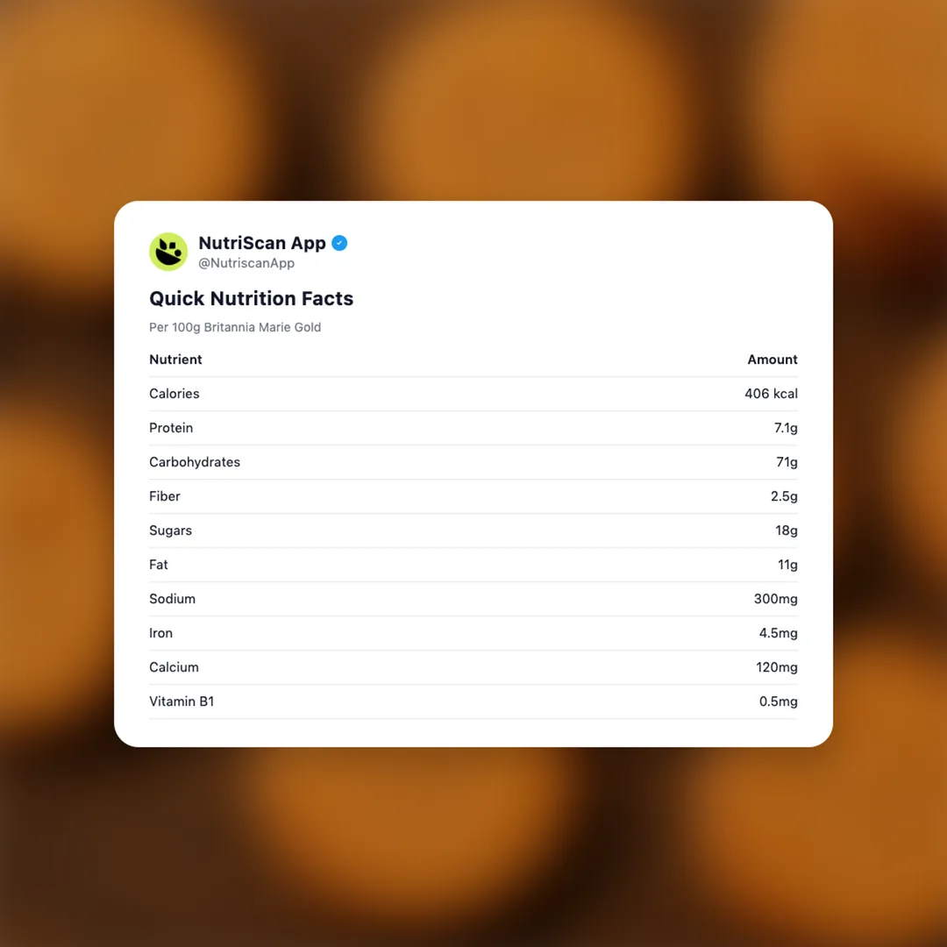This screenshot has width=947, height=947.
Task: Open the NutriScan App profile name
Action: coord(262,243)
